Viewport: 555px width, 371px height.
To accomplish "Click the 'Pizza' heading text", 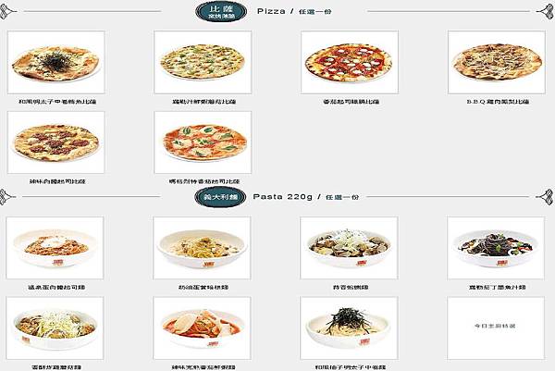I will [271, 11].
